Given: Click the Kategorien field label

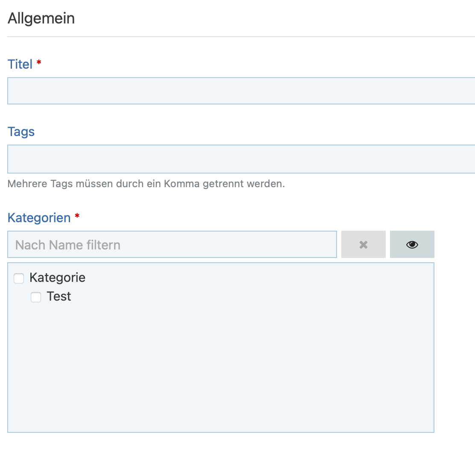Looking at the screenshot, I should (39, 218).
